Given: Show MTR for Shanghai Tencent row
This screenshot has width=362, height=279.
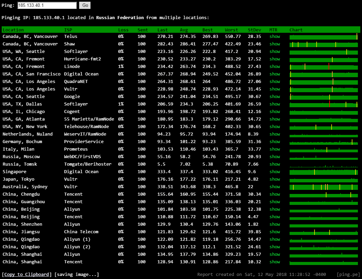Looking at the screenshot, I should click(275, 262).
